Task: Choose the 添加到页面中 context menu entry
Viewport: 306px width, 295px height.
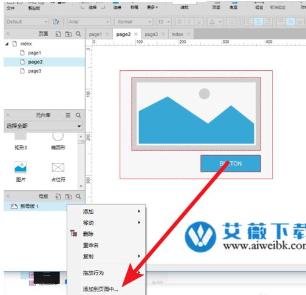Action: point(100,289)
